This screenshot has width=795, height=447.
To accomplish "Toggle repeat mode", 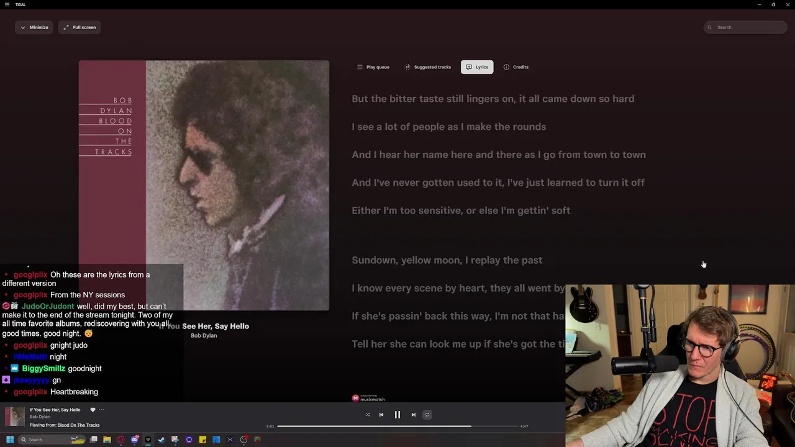I will pos(427,415).
